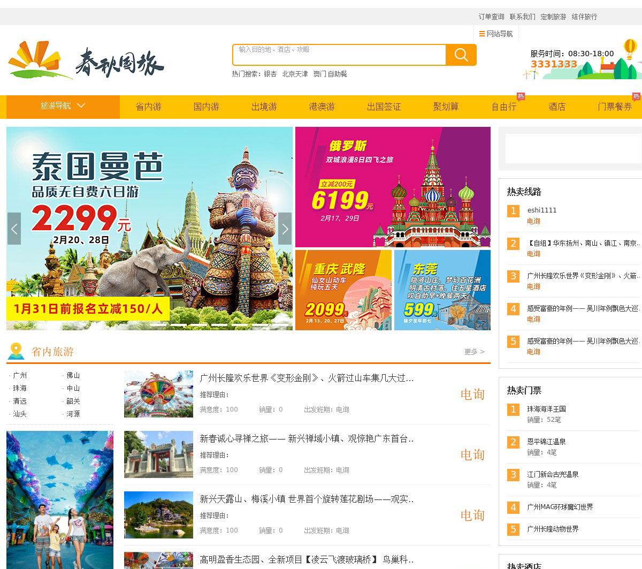
Task: Select the 广州 city link
Action: (20, 375)
